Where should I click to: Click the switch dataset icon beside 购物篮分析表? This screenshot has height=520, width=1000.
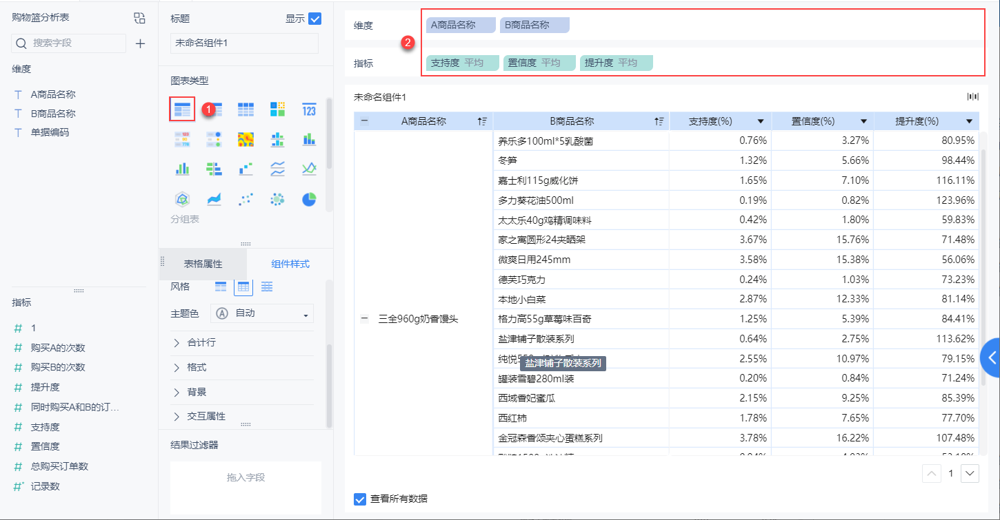click(139, 19)
